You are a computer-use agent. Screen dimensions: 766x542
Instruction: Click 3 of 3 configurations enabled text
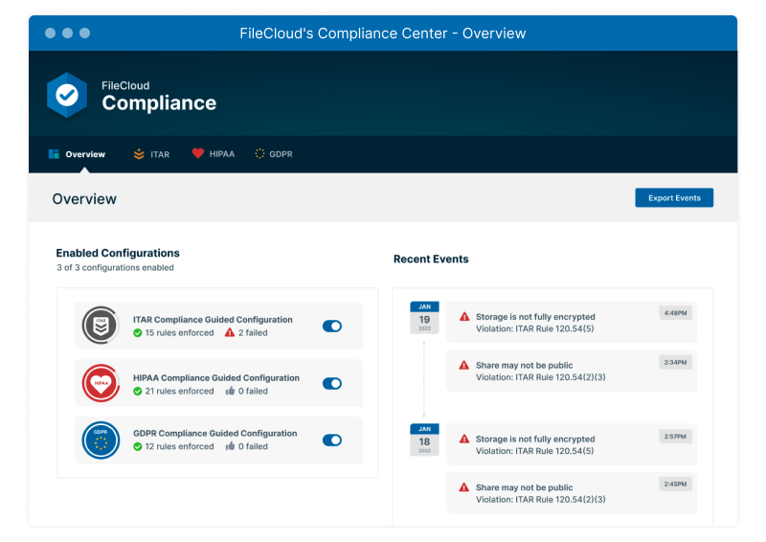tap(115, 268)
